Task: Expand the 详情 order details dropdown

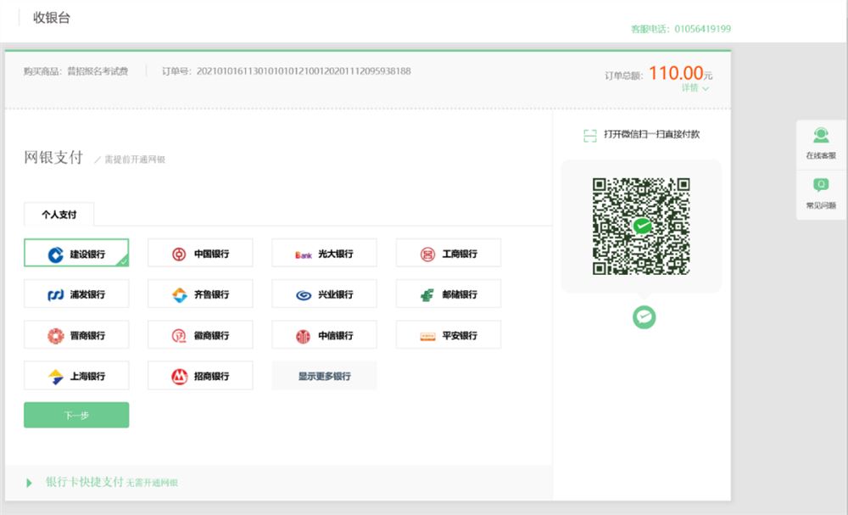Action: tap(695, 87)
